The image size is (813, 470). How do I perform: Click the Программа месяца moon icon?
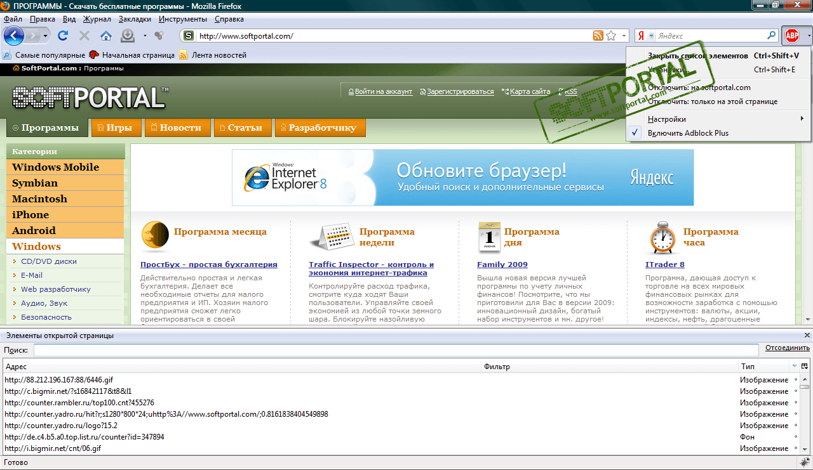[x=155, y=237]
